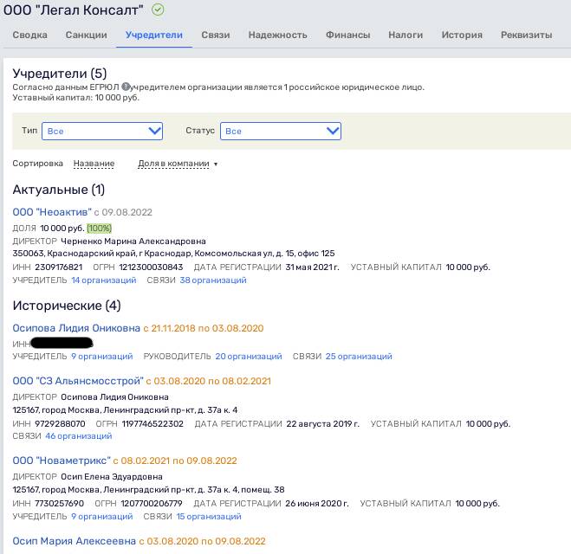Open the 20 организаций руководитель link
Screen dimensions: 571x554
pyautogui.click(x=249, y=356)
